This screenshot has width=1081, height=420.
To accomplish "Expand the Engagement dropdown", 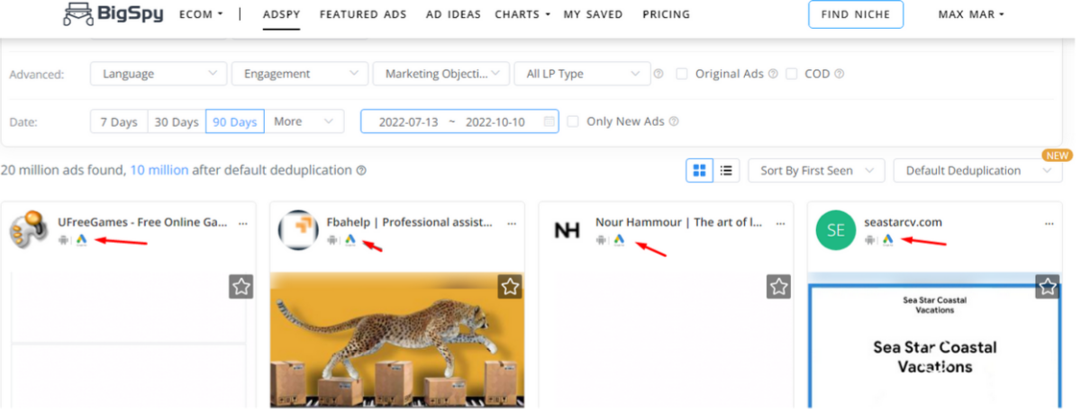I will tap(300, 74).
